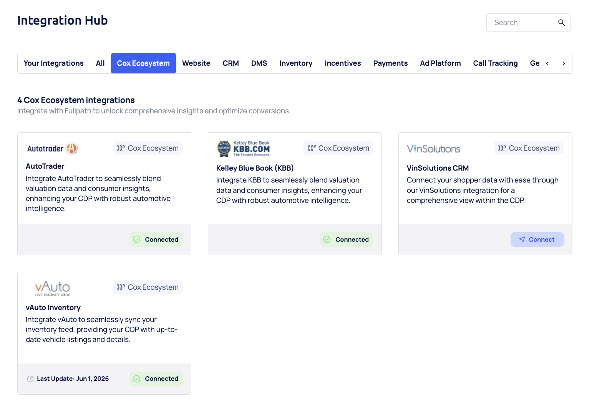The height and width of the screenshot is (405, 607).
Task: Click the Cox Ecosystem tag on AutoTrader card
Action: click(x=148, y=148)
